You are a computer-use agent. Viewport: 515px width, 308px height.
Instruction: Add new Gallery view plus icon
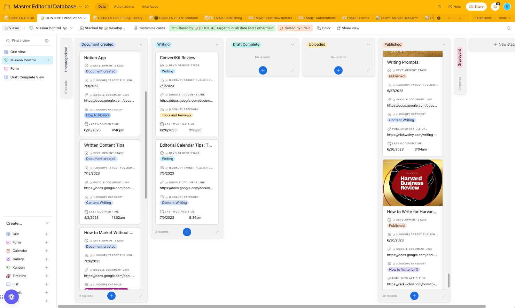(x=47, y=259)
